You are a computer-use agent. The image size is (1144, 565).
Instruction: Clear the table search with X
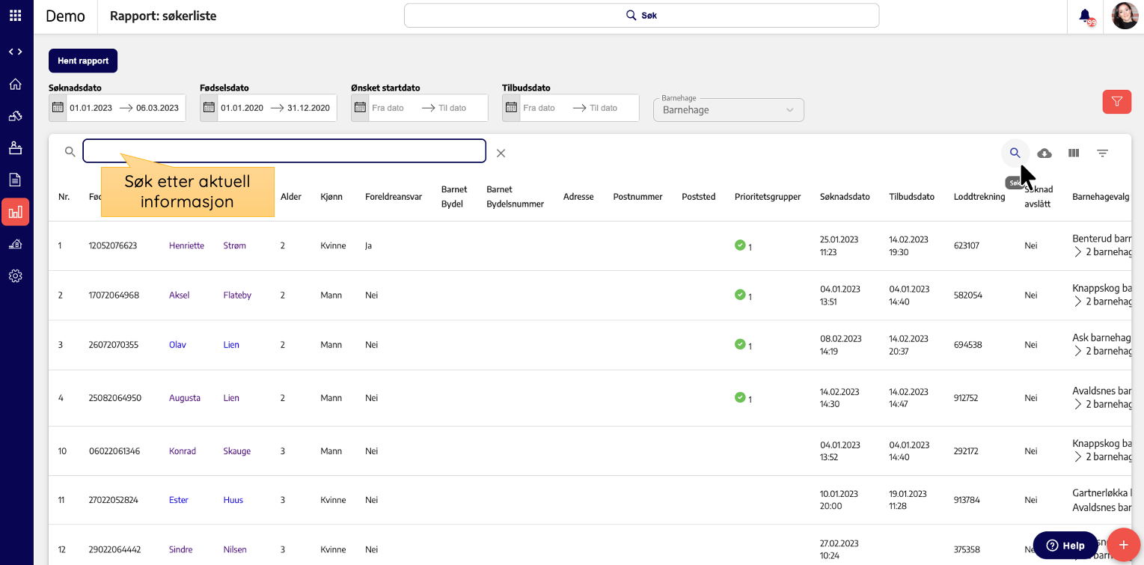click(x=501, y=153)
